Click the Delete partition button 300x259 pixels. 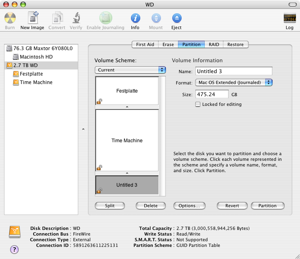[x=151, y=206]
